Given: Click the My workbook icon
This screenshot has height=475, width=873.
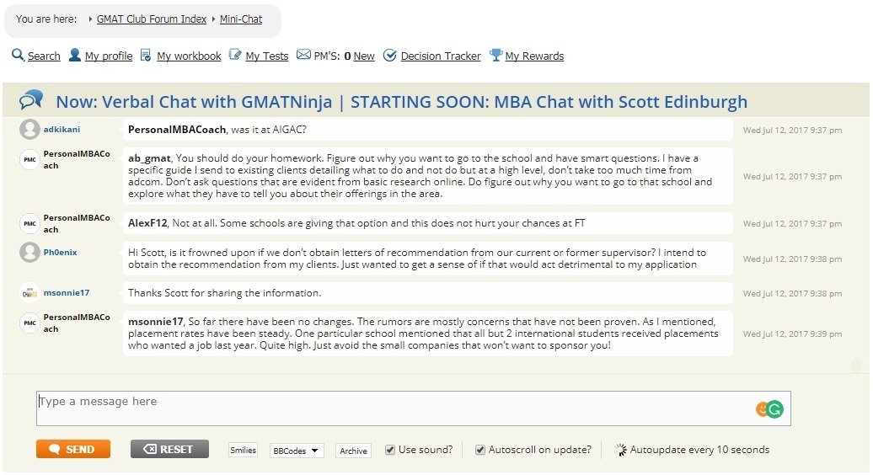Looking at the screenshot, I should pos(146,56).
